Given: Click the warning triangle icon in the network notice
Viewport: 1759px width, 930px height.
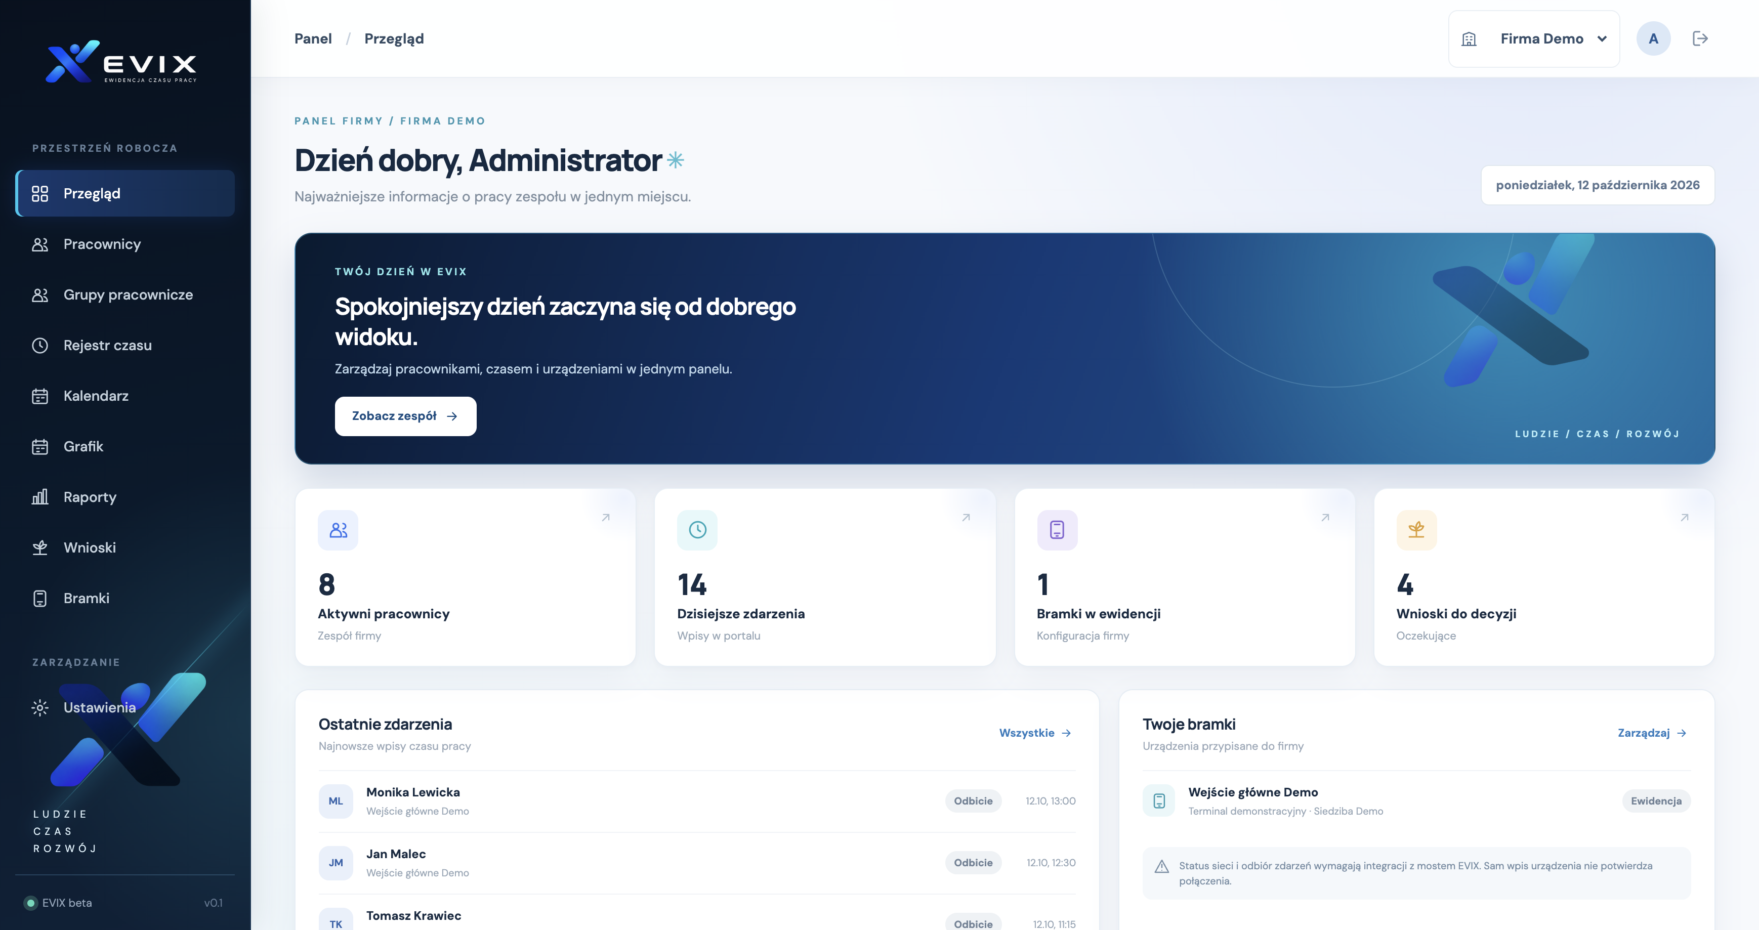Looking at the screenshot, I should [x=1161, y=866].
